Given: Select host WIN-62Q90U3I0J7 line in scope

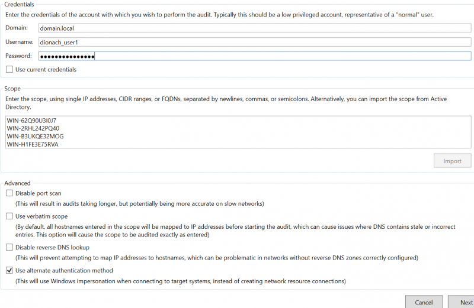Looking at the screenshot, I should point(31,121).
